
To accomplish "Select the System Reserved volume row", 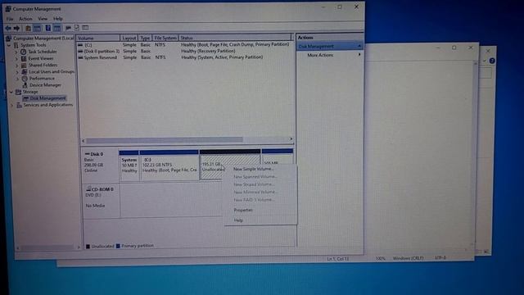I will (x=184, y=57).
